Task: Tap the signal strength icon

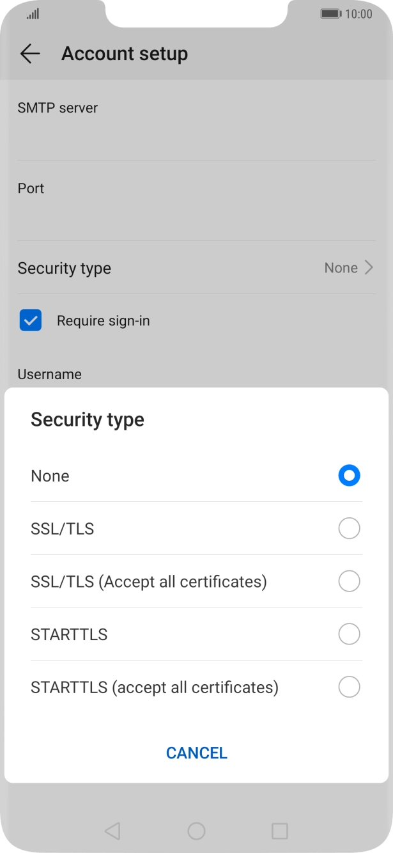Action: coord(33,14)
